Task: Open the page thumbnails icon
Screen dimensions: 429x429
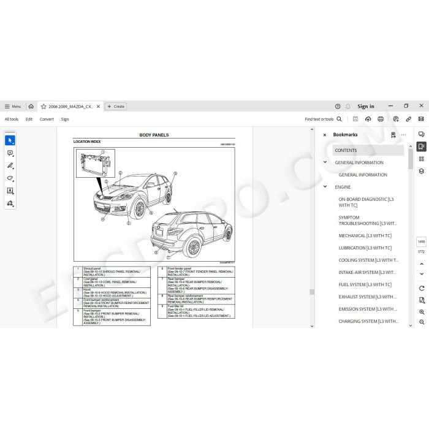Action: 422,159
